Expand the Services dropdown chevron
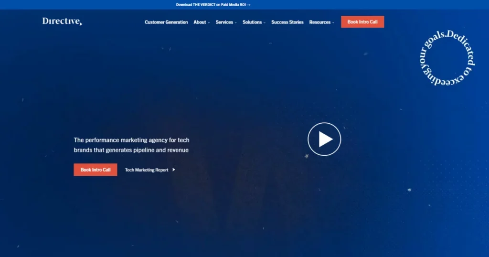This screenshot has width=489, height=257. pos(235,22)
